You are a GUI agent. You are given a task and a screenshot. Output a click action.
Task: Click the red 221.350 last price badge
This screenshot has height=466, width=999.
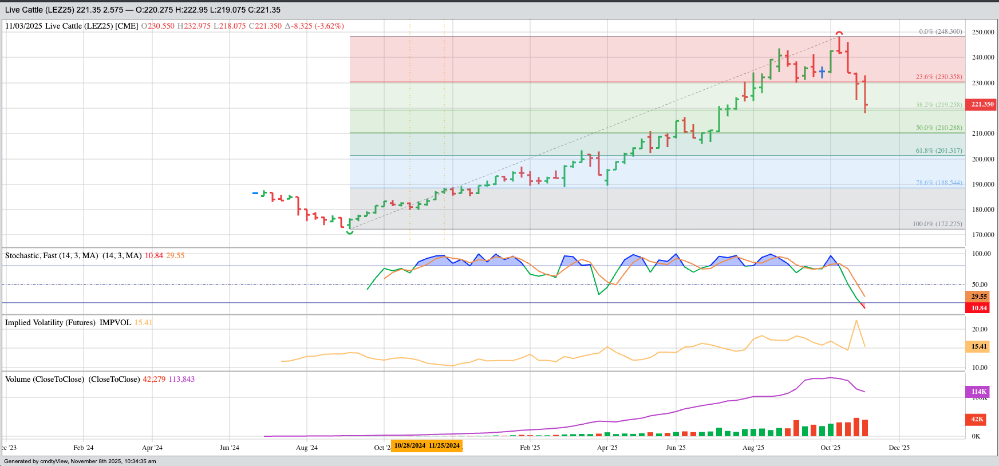coord(982,104)
